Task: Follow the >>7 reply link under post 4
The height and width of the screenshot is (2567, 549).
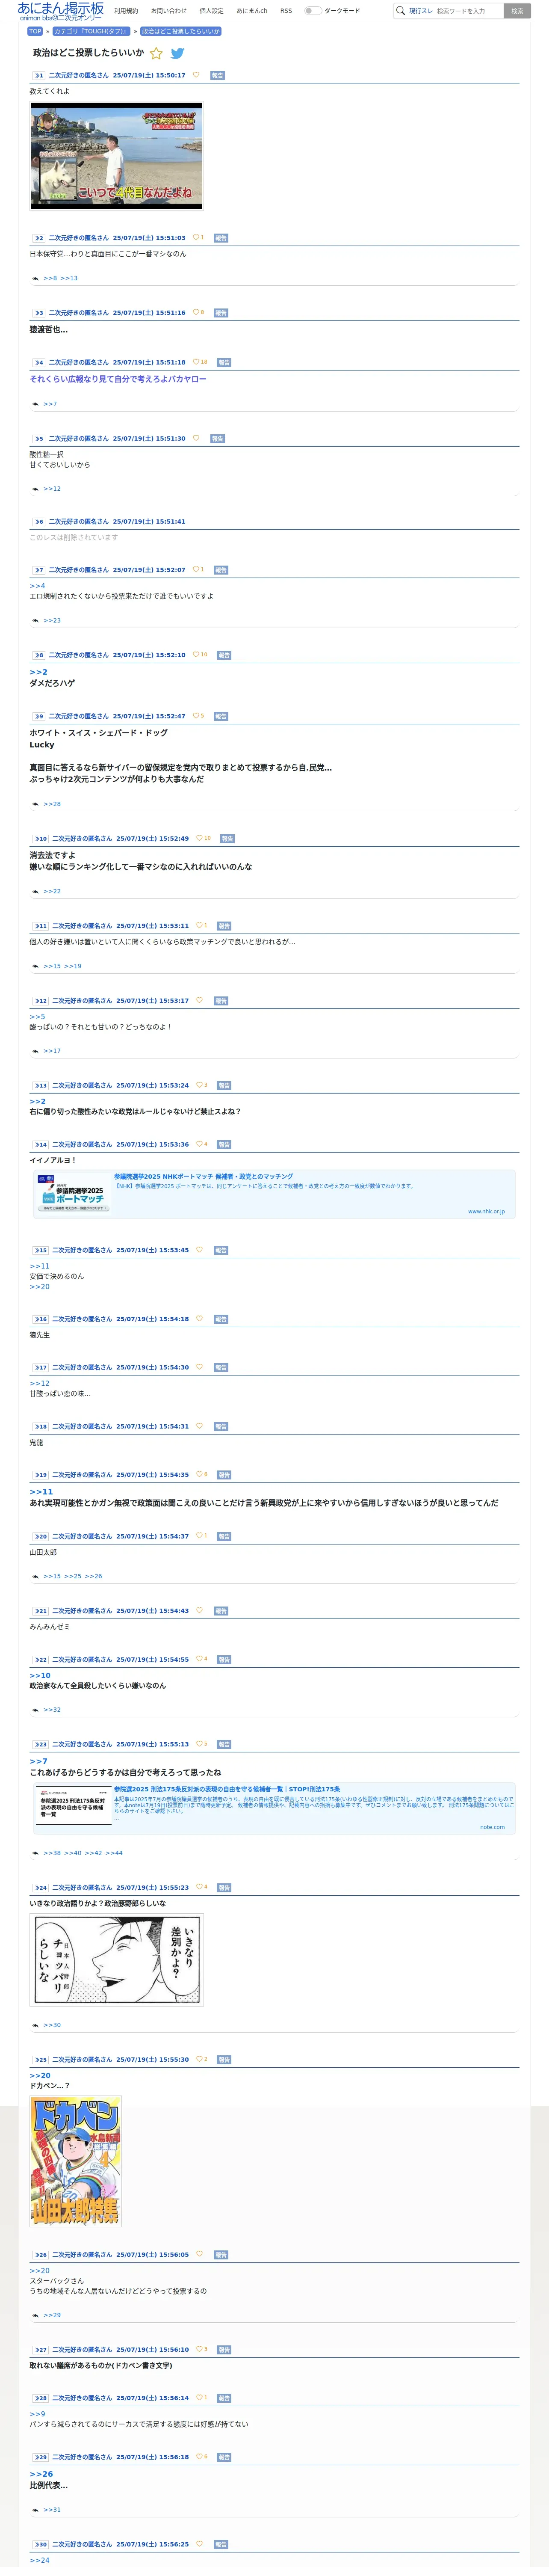Action: (x=50, y=403)
